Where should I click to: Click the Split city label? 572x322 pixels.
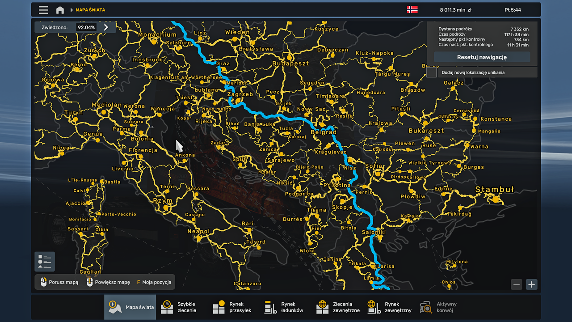pyautogui.click(x=240, y=159)
